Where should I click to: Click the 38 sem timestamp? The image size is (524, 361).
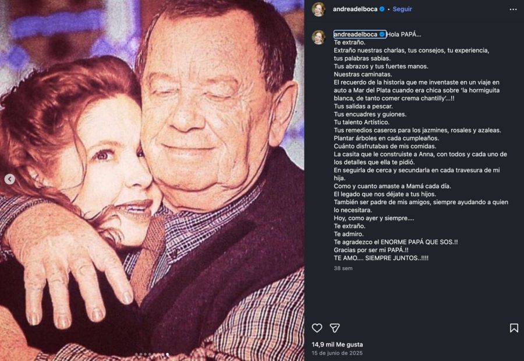coord(343,268)
